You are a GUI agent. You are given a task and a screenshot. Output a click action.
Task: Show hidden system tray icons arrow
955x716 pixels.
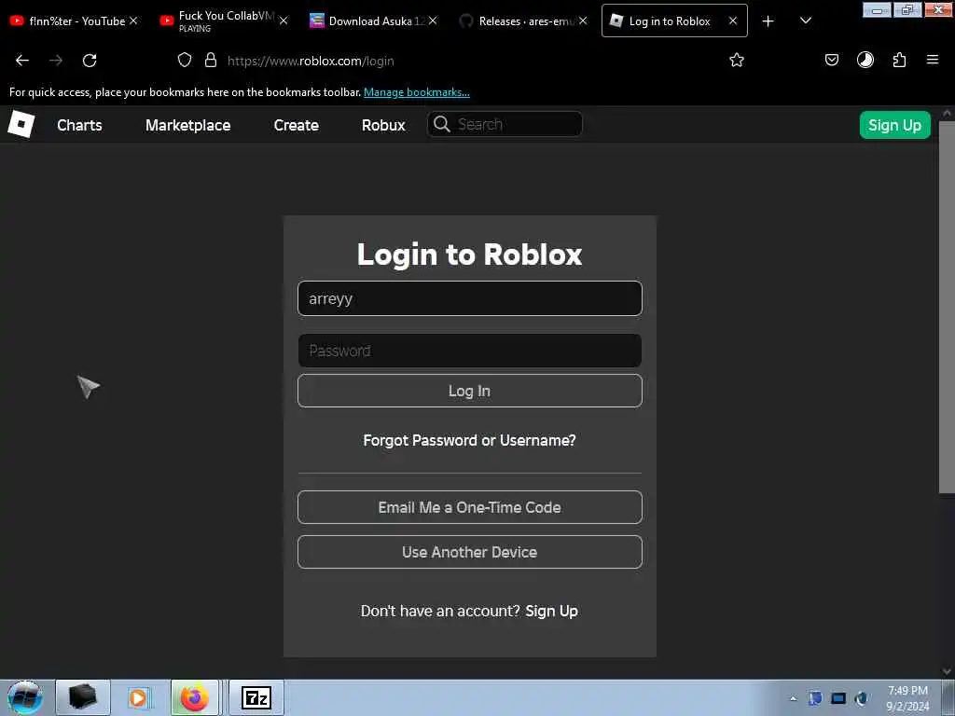click(793, 698)
